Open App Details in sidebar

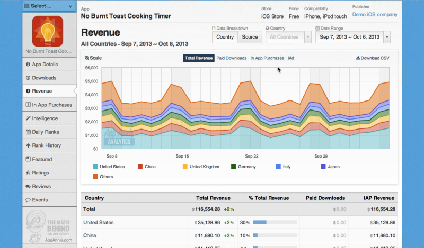coord(49,64)
